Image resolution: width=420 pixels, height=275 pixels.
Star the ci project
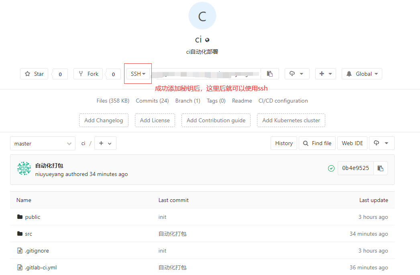click(x=34, y=73)
